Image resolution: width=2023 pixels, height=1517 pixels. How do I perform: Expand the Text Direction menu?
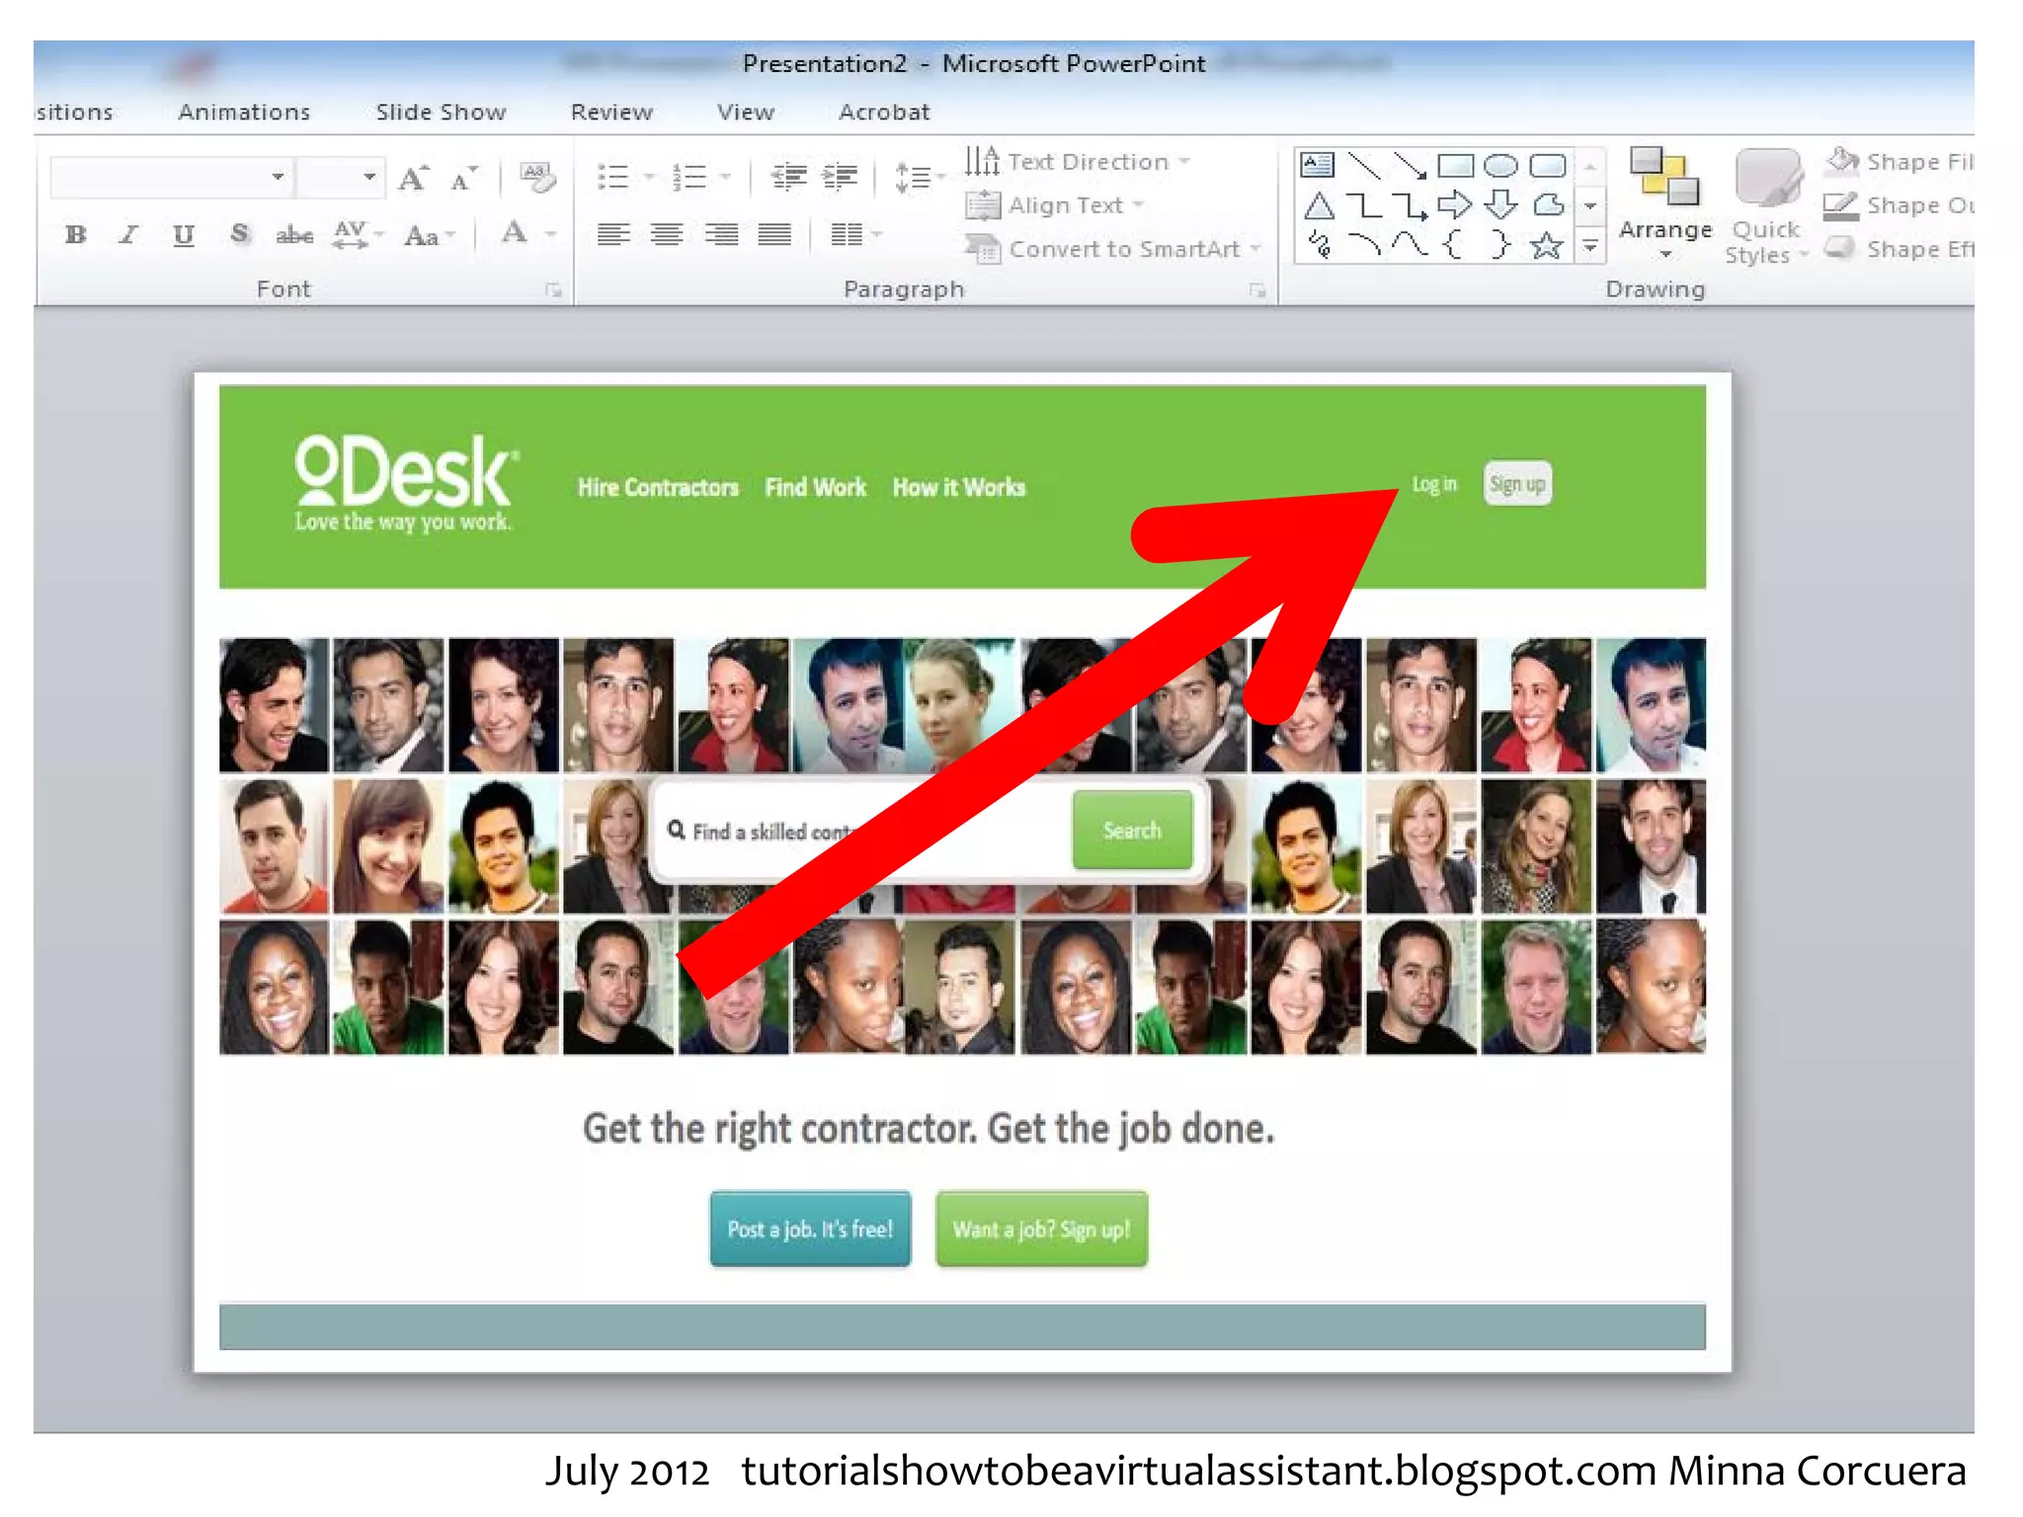pos(1088,162)
